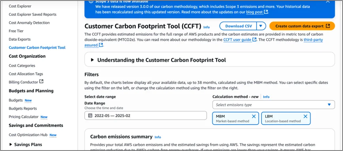Click the MBM token label

(x=220, y=116)
